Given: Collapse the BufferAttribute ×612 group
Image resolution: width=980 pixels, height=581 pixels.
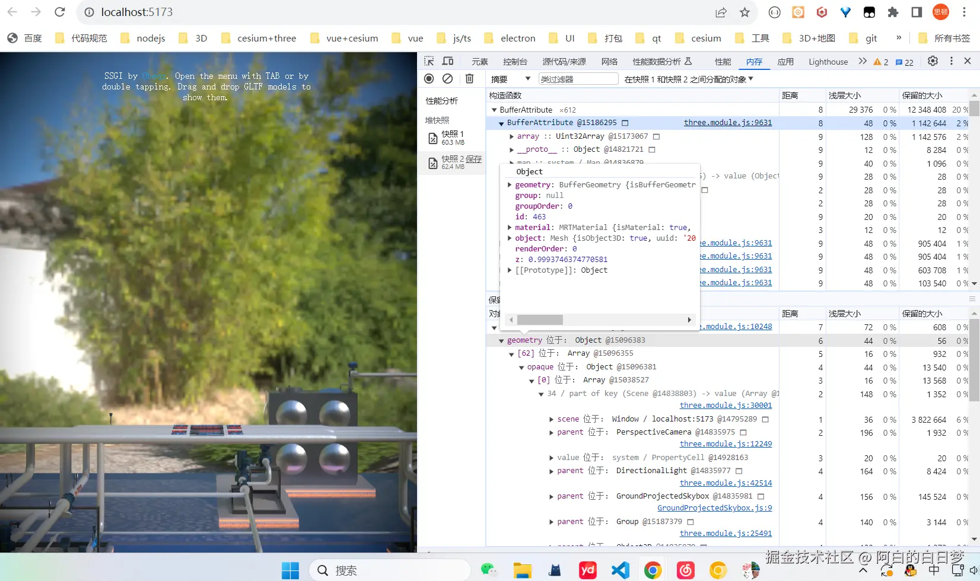Looking at the screenshot, I should tap(494, 110).
